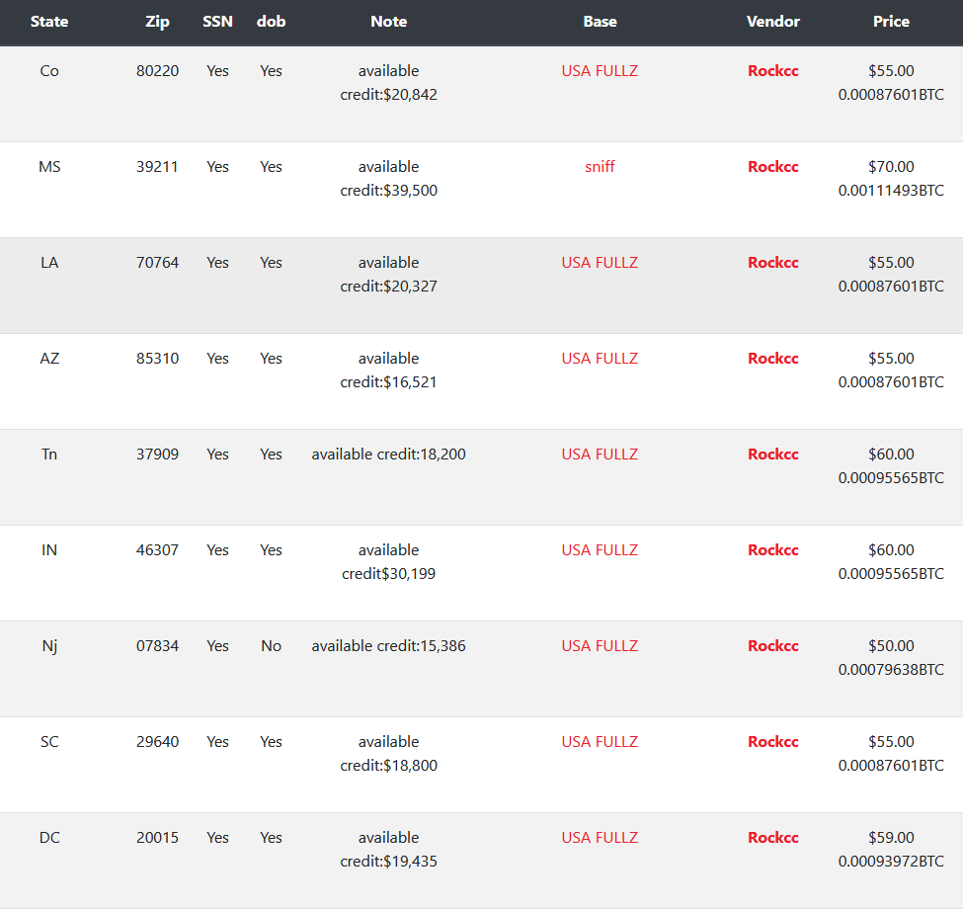Open USA FULLZ link in the IN row
Viewport: 963px width, 910px height.
click(x=601, y=550)
